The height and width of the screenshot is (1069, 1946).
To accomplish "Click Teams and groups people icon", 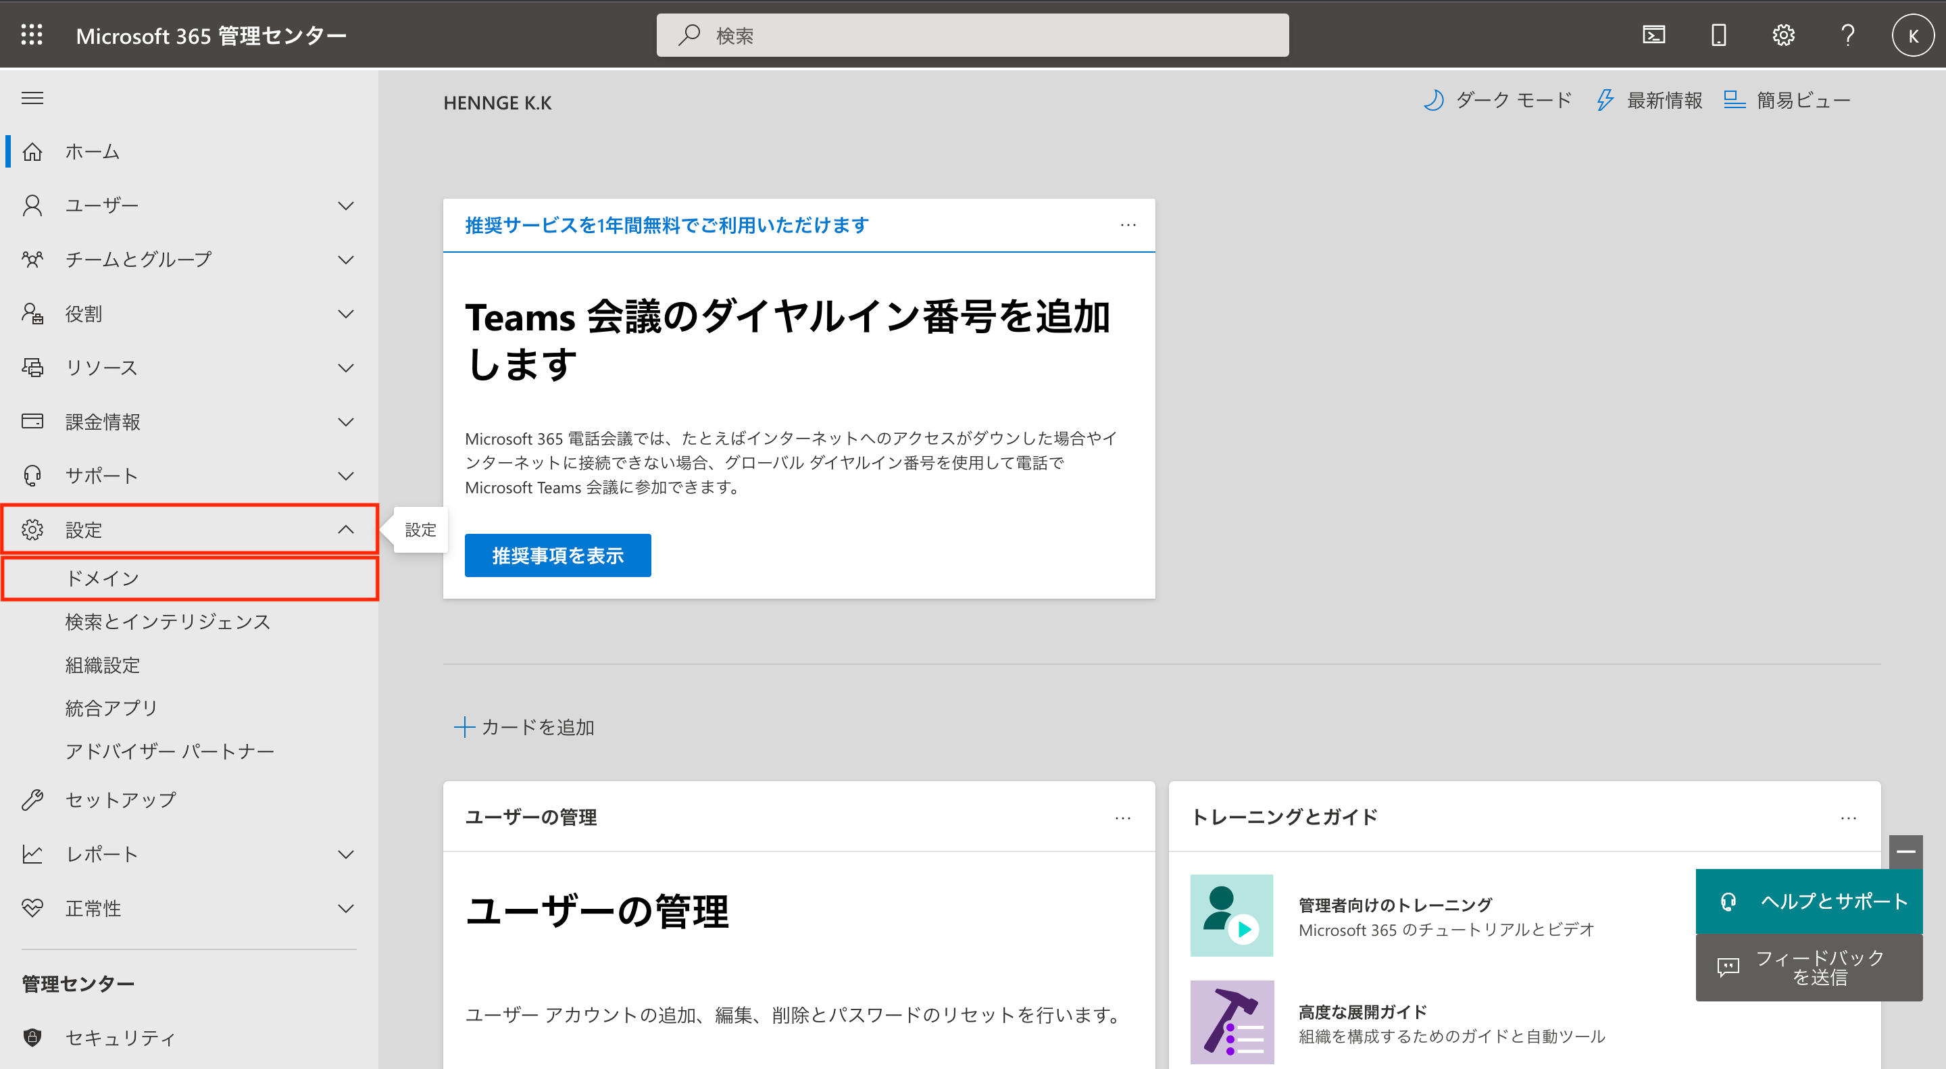I will pos(32,259).
